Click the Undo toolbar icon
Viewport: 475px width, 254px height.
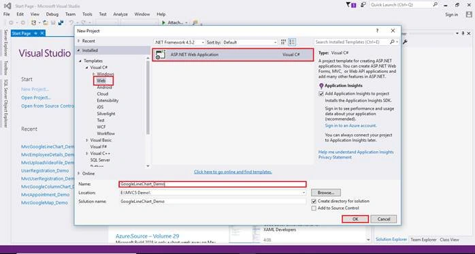tap(71, 22)
